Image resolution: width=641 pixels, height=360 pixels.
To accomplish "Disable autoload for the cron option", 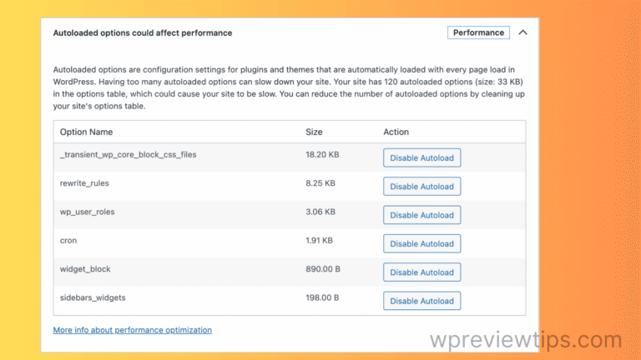I will coord(421,243).
